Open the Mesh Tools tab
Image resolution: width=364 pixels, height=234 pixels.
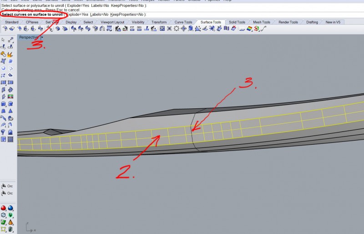click(x=262, y=22)
